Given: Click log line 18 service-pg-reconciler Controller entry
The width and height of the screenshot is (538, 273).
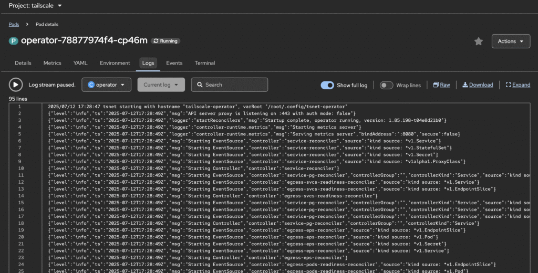Looking at the screenshot, I should 264,223.
